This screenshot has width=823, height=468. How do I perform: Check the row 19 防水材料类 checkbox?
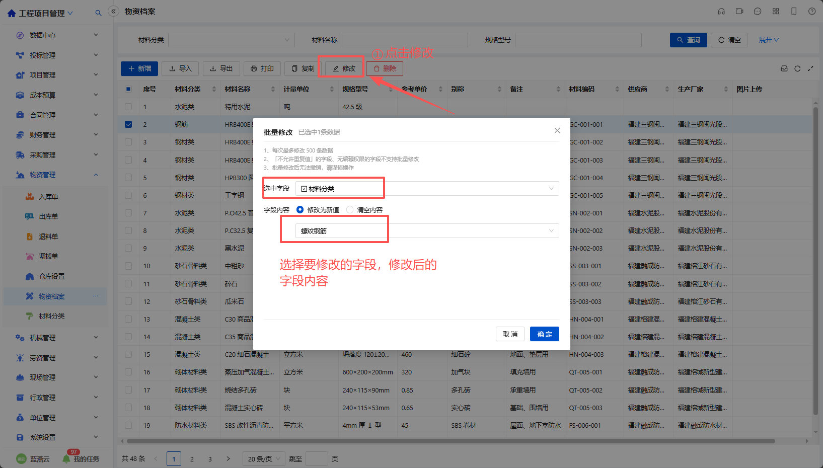pyautogui.click(x=128, y=425)
